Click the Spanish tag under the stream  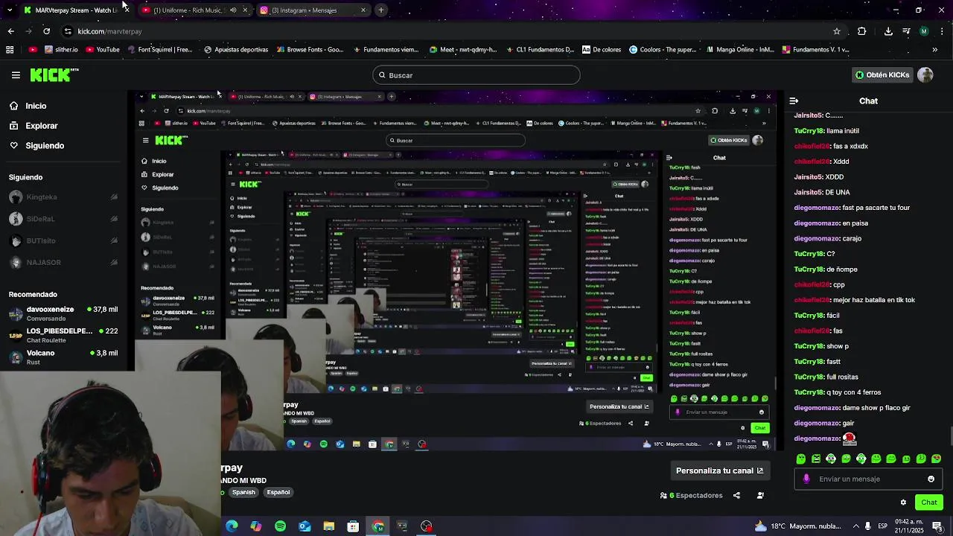pos(243,492)
